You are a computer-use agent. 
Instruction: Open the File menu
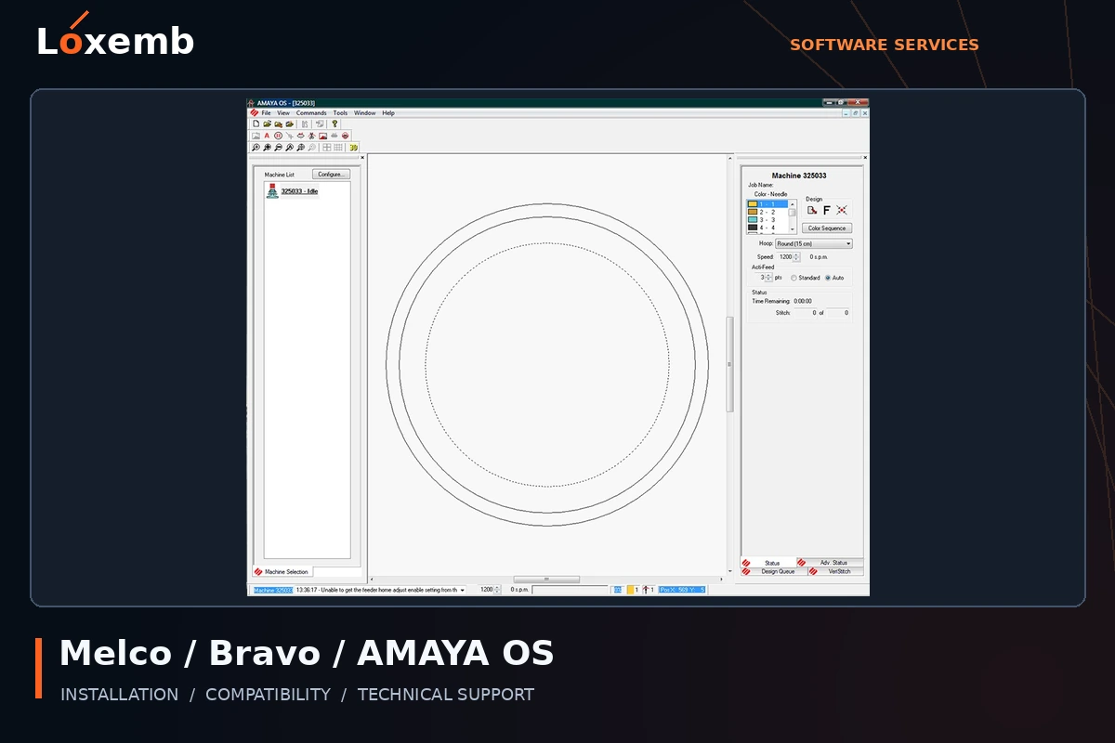(266, 113)
